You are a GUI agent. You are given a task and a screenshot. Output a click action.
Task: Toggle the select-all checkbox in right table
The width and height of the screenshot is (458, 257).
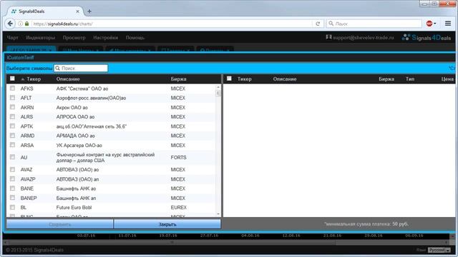229,79
